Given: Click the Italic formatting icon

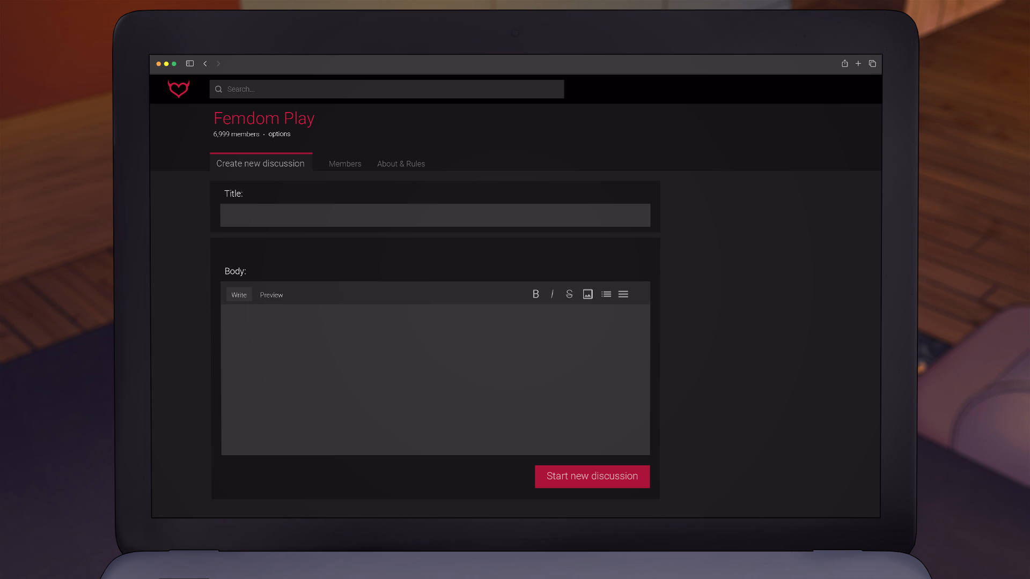Looking at the screenshot, I should 552,294.
